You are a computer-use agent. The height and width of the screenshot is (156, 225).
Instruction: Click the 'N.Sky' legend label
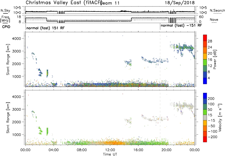[x=5, y=10]
